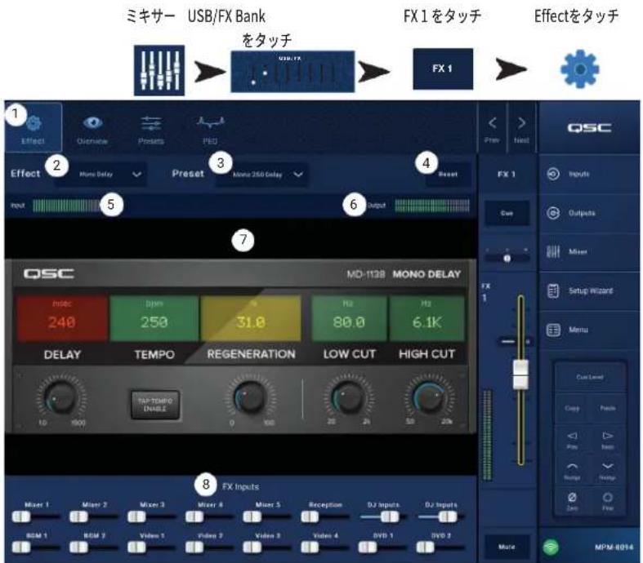Toggle the DVD 1 FX input switch
The height and width of the screenshot is (563, 643).
pos(382,547)
